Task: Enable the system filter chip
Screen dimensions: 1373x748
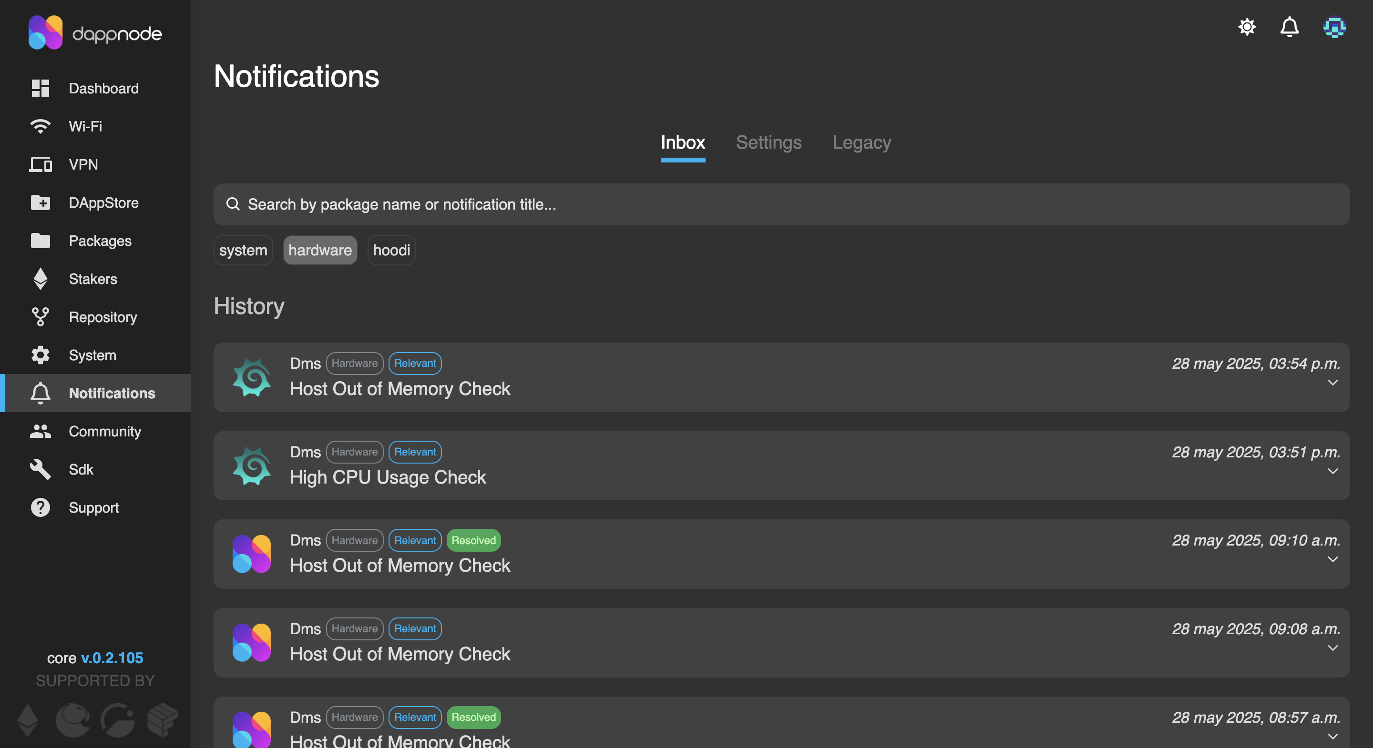Action: (243, 250)
